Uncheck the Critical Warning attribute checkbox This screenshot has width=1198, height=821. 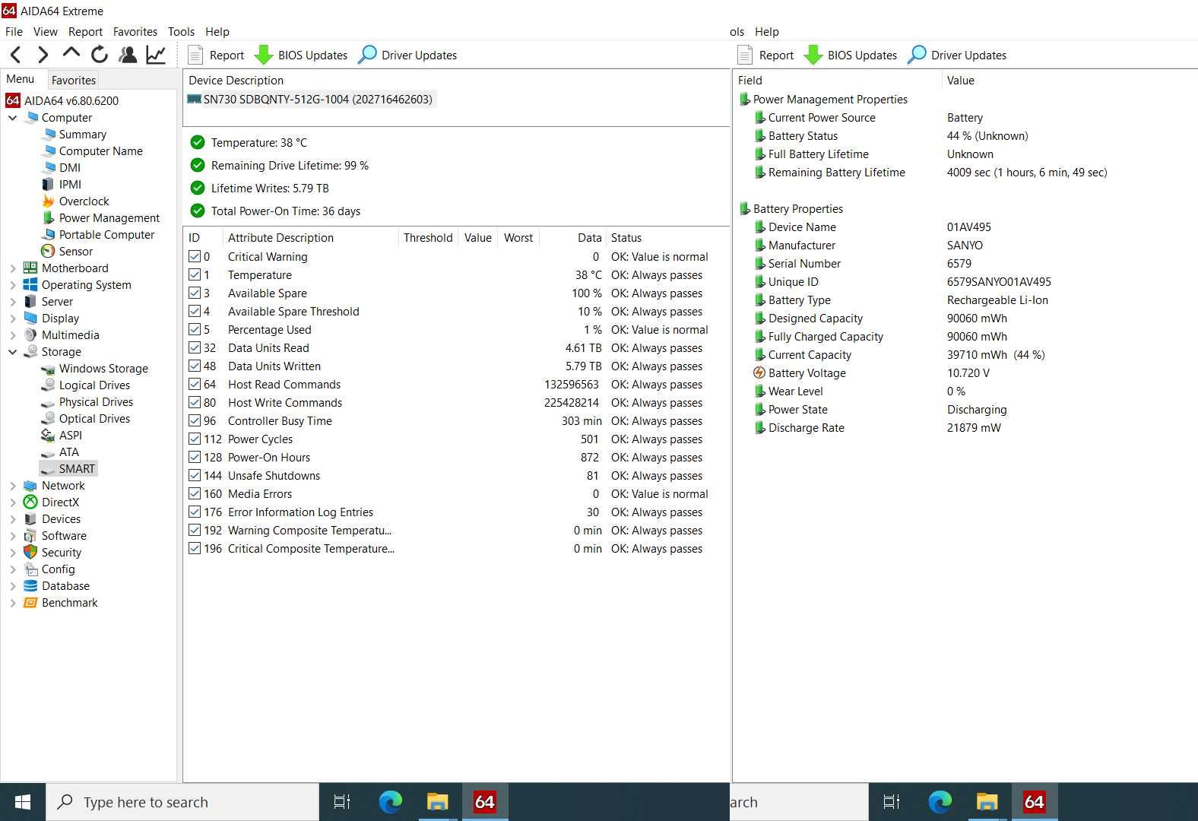pyautogui.click(x=195, y=256)
